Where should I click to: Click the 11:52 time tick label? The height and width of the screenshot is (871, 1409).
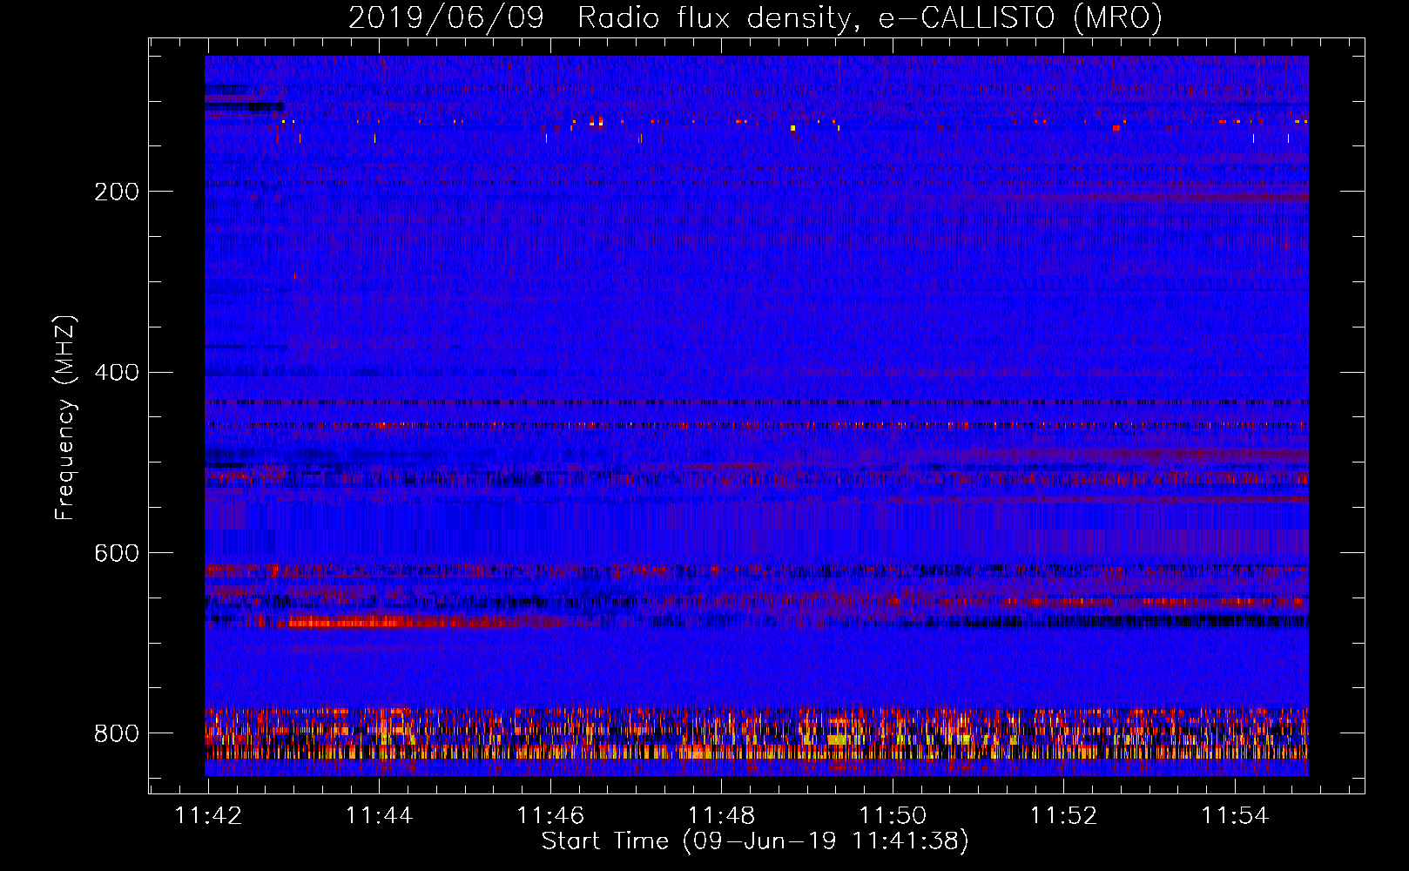coord(1063,816)
